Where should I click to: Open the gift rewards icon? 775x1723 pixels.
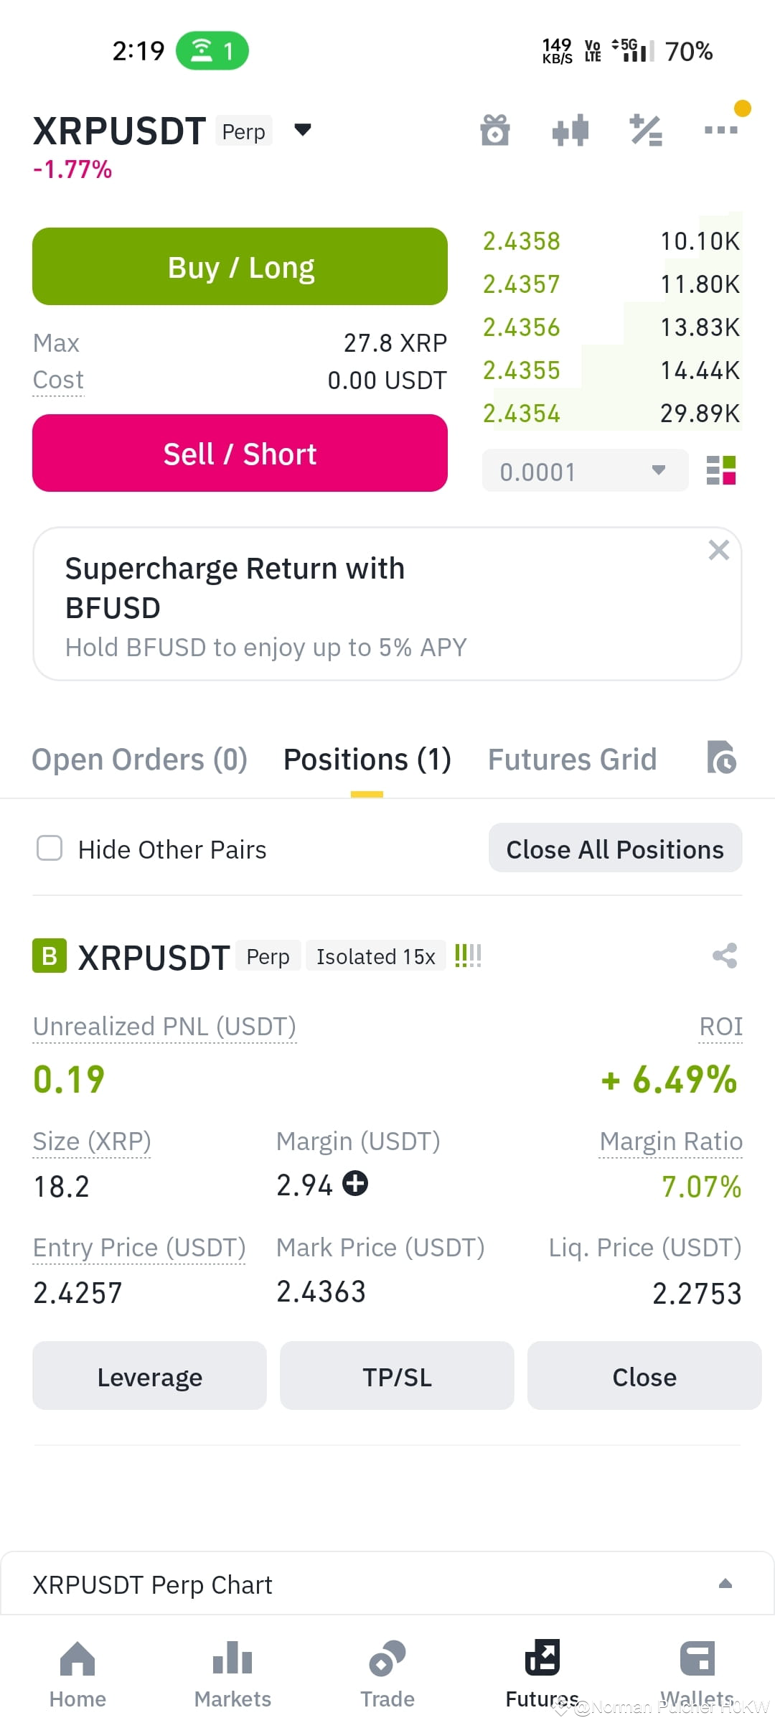(x=495, y=130)
